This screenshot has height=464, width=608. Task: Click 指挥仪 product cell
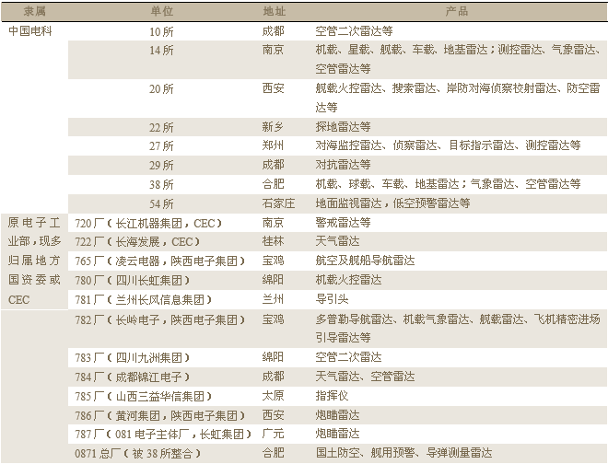pos(332,395)
